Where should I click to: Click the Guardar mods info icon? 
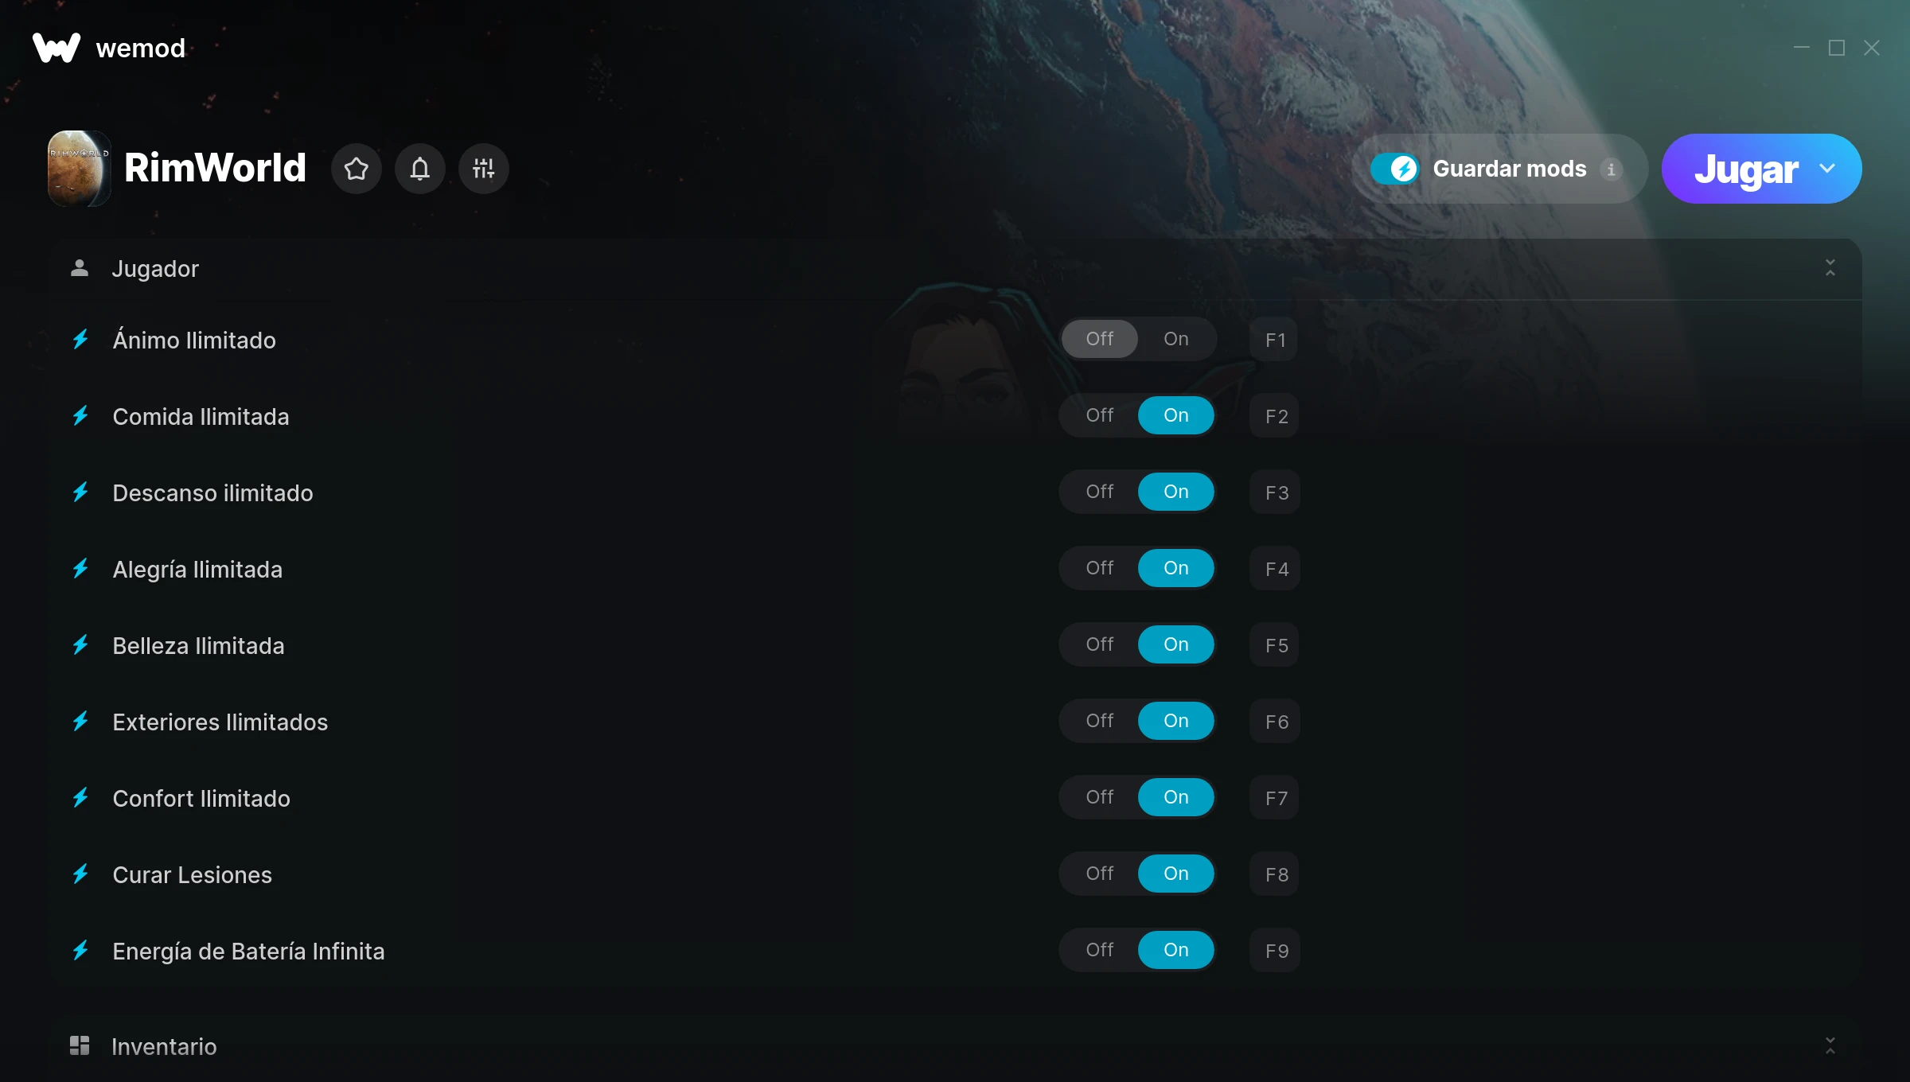tap(1611, 169)
